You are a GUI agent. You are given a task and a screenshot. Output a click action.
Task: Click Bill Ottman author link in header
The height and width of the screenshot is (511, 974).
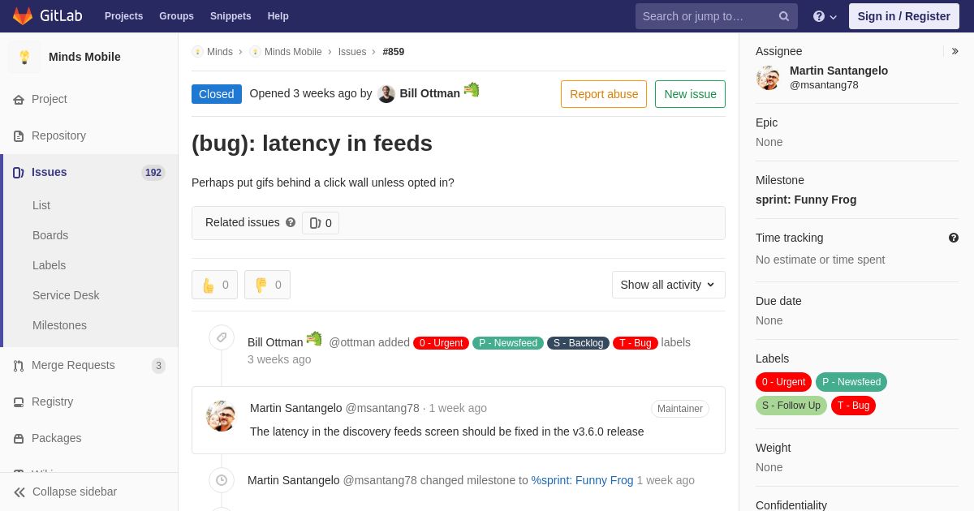pos(429,93)
